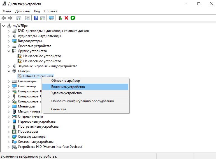Image resolution: width=216 pixels, height=159 pixels.
Task: Select the Очереди печати row
Action: coord(30,116)
